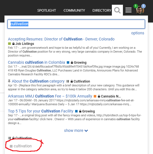The image size is (153, 154).
Task: Open the DIRECTORY menu item
Action: point(102,11)
